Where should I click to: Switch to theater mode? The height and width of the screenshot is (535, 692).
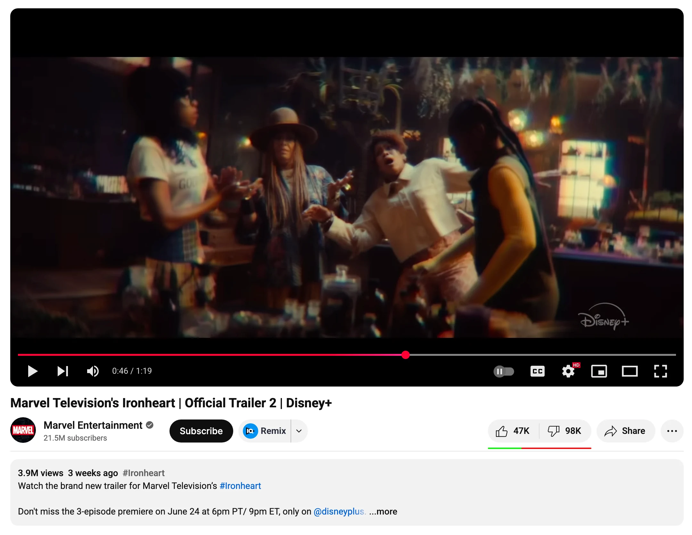point(630,371)
